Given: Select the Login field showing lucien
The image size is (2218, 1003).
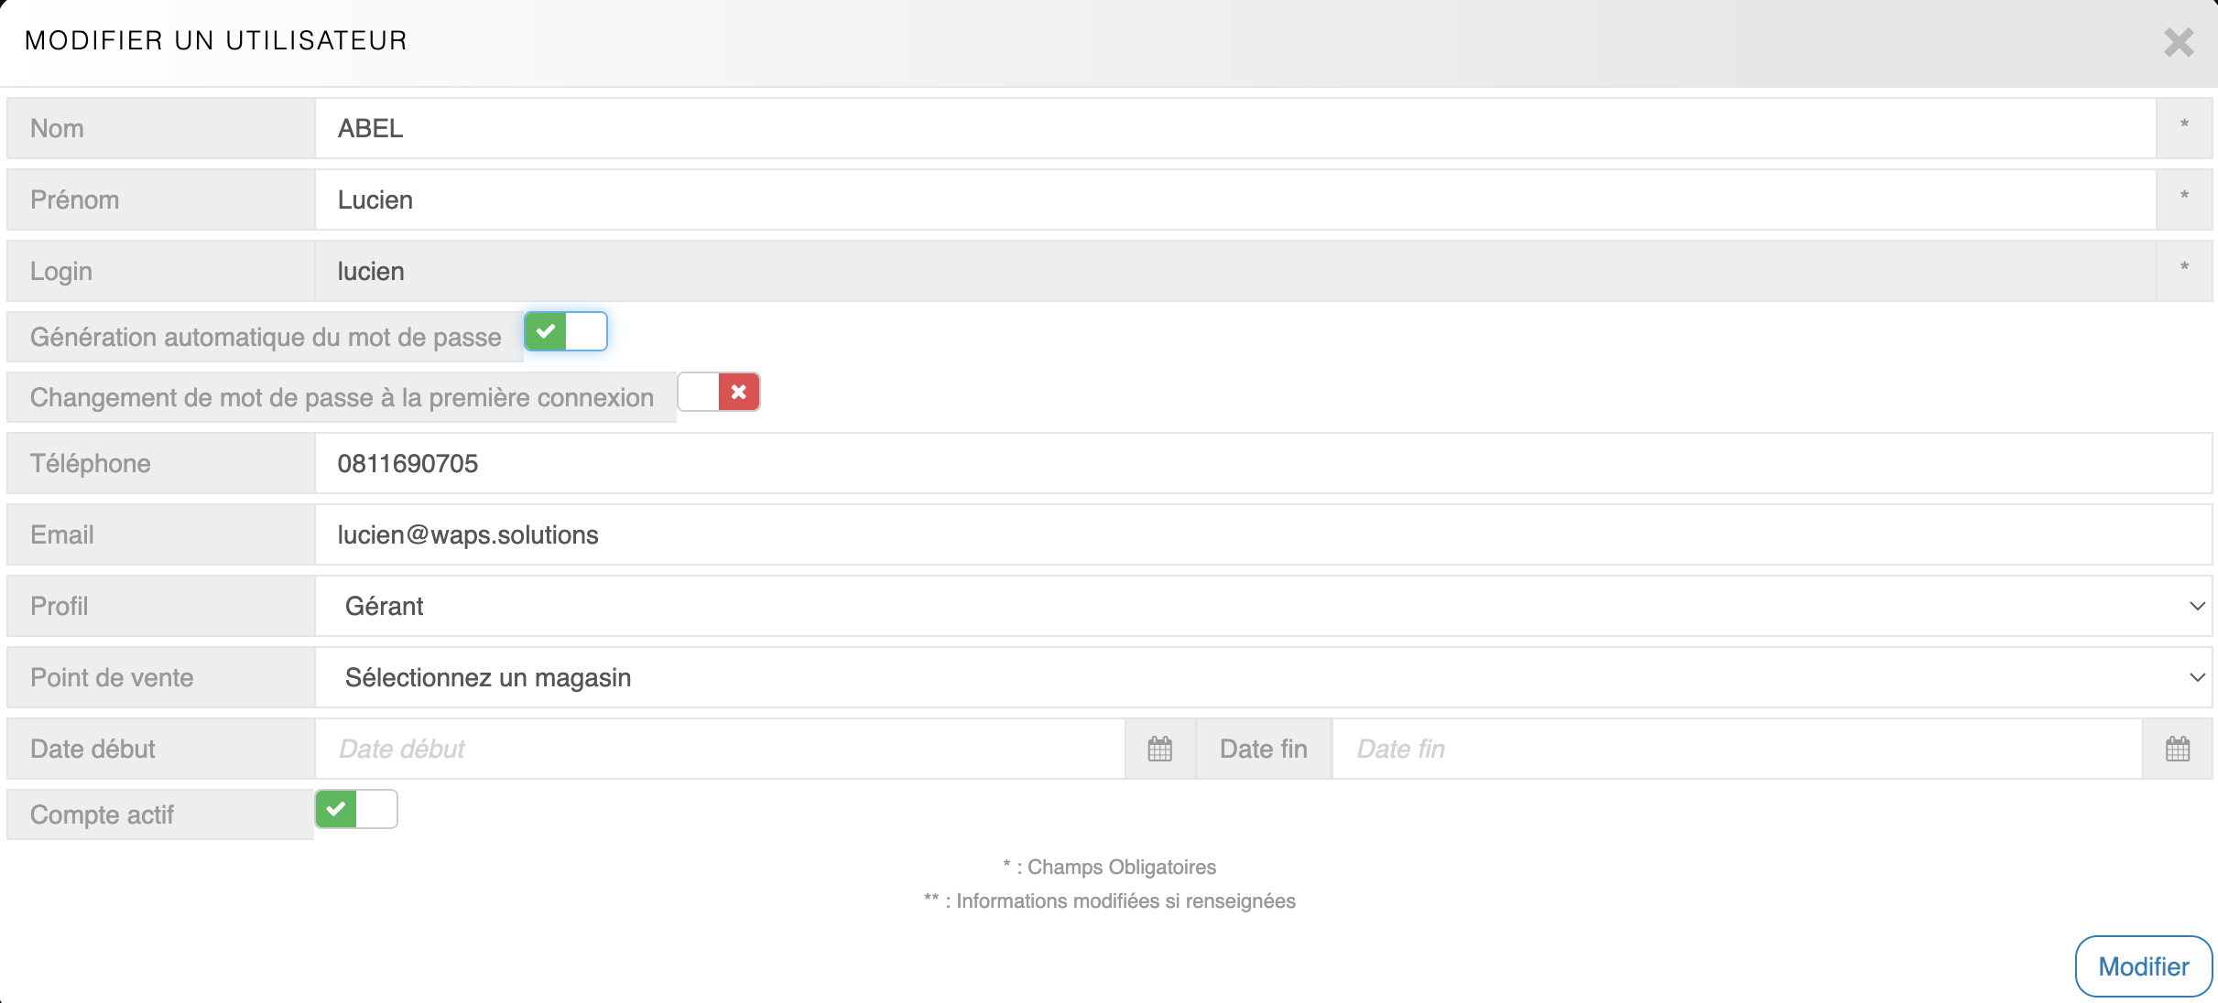Looking at the screenshot, I should tap(1234, 271).
